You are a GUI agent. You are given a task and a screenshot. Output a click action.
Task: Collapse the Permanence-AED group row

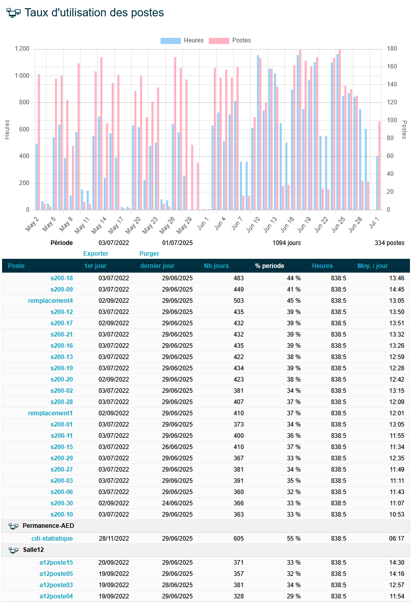(206, 526)
